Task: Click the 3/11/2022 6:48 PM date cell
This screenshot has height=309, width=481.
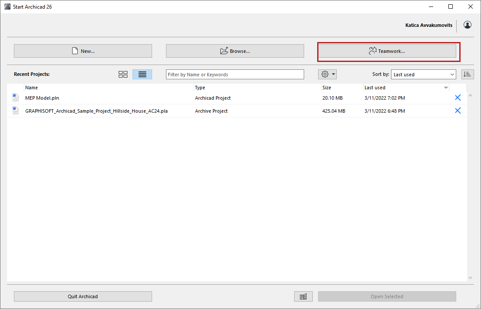Action: point(385,111)
